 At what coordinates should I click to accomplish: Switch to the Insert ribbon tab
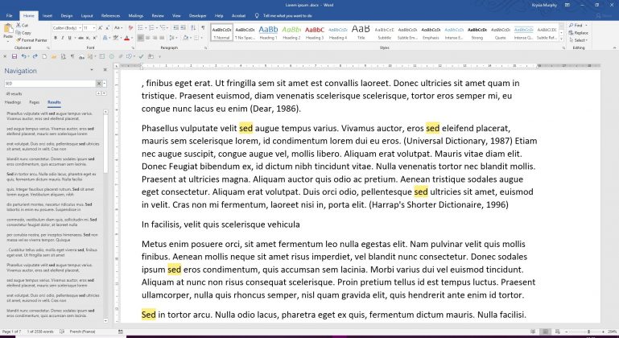click(x=47, y=16)
